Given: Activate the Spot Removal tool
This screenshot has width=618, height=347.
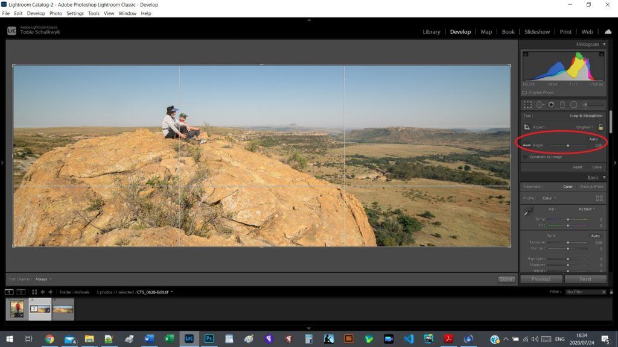Looking at the screenshot, I should coord(540,104).
